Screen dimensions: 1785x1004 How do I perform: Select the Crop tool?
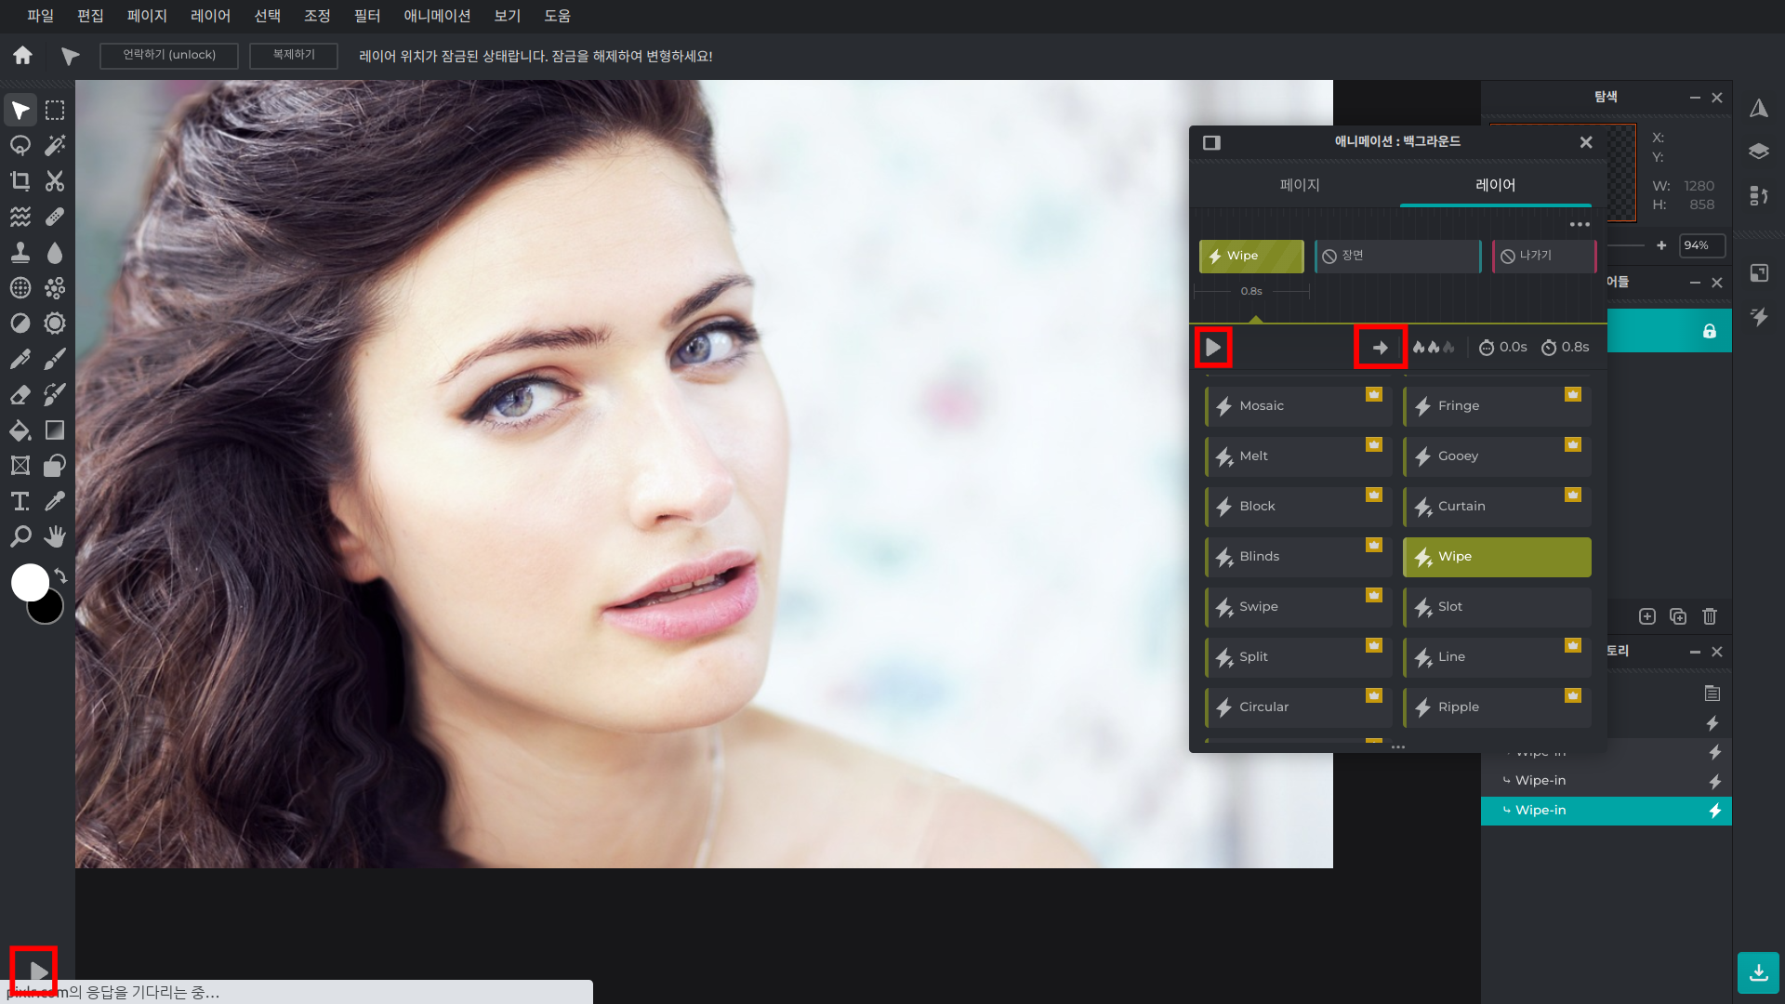[20, 181]
